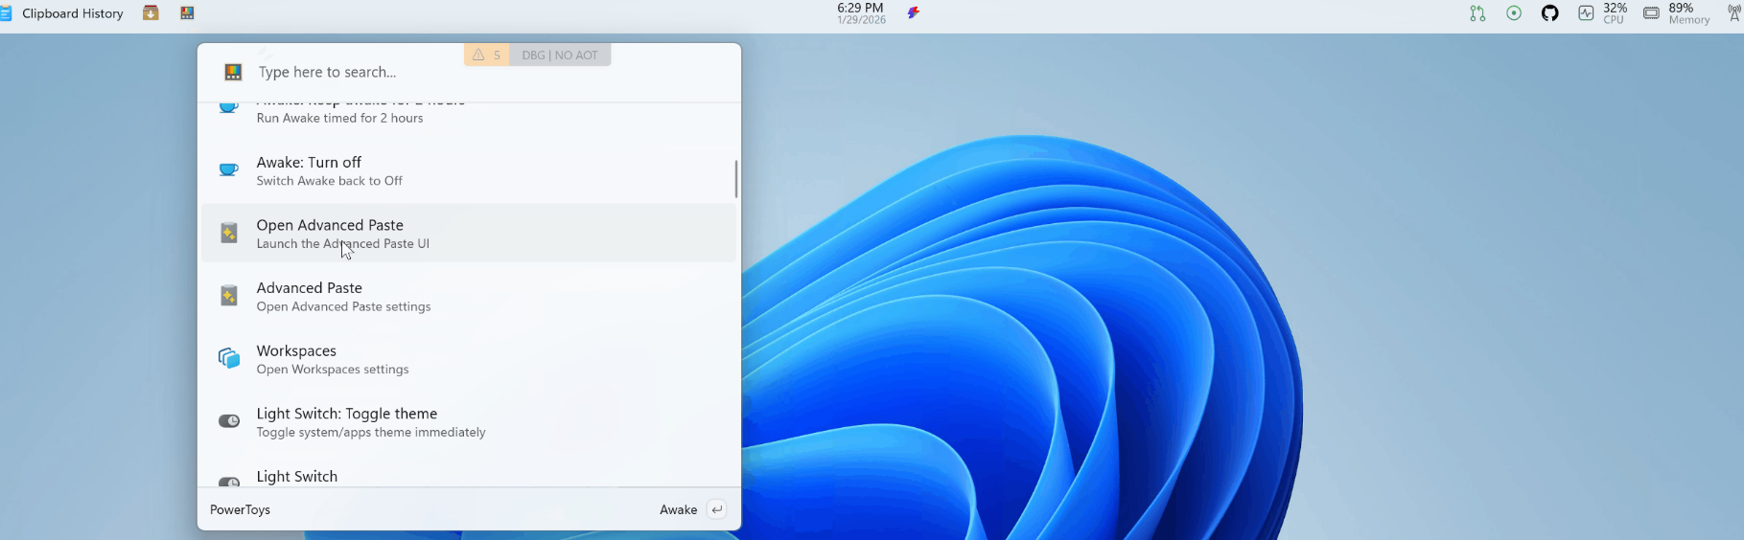Click the PowerToys icon in top bar
The image size is (1744, 540).
[187, 13]
